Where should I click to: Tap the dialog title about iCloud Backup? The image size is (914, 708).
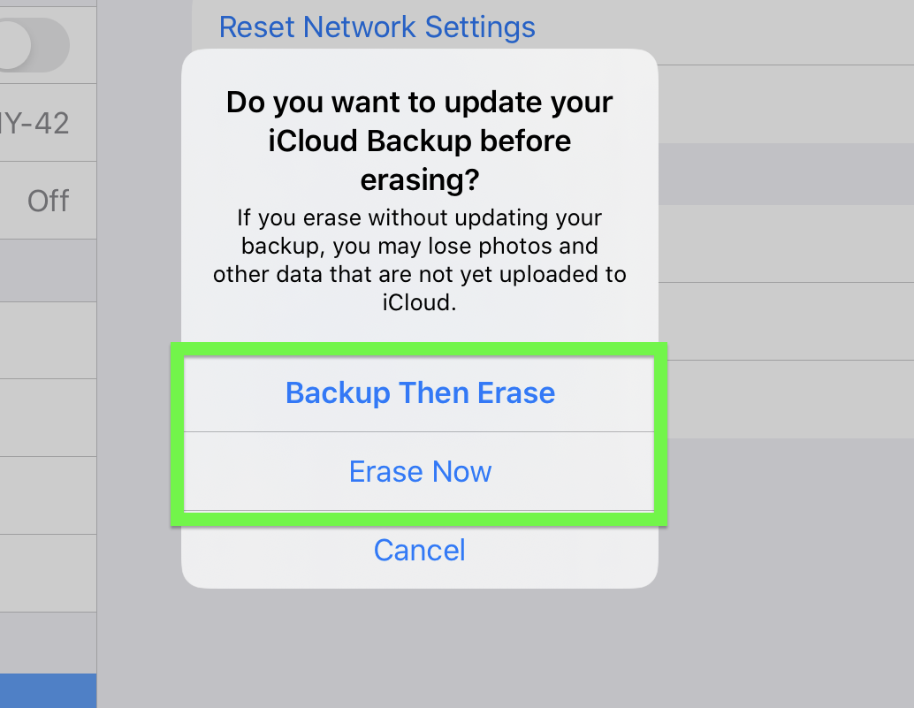(x=419, y=140)
